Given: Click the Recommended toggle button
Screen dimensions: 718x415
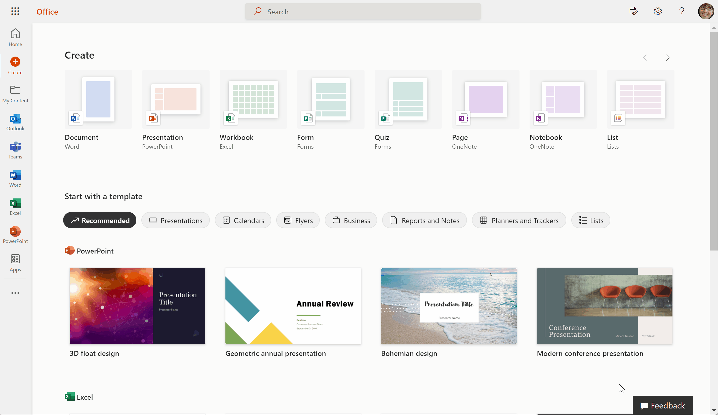Looking at the screenshot, I should pyautogui.click(x=99, y=220).
